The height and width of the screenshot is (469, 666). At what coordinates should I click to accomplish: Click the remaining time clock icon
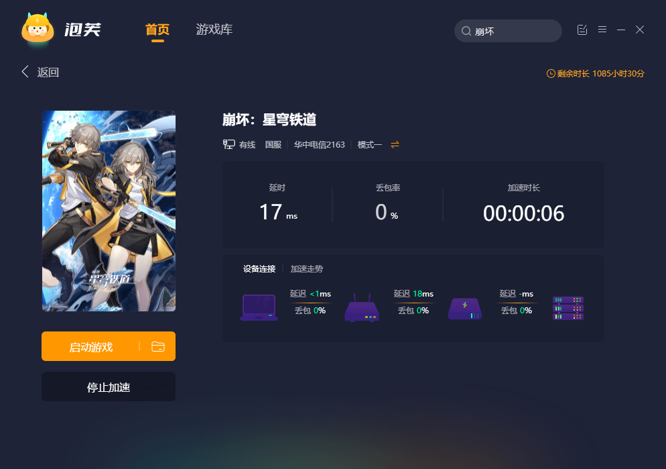[x=551, y=74]
